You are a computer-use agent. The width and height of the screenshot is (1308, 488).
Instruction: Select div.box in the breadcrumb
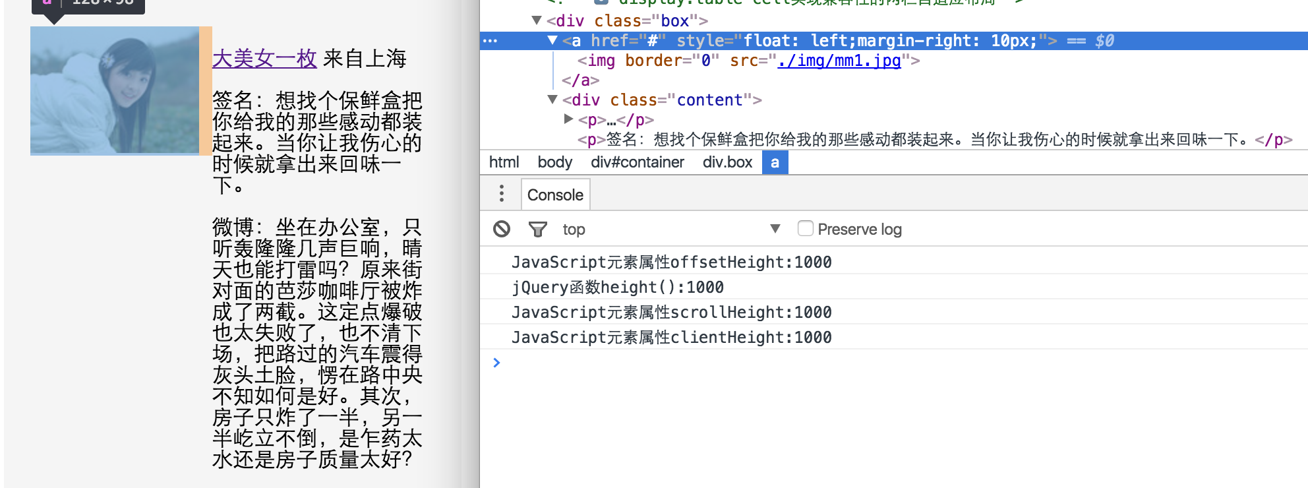click(x=727, y=162)
